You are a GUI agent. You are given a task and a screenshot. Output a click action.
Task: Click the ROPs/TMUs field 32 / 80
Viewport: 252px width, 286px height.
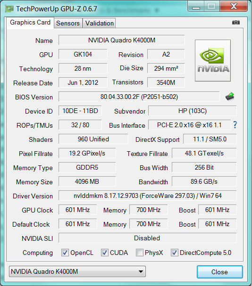[80, 125]
